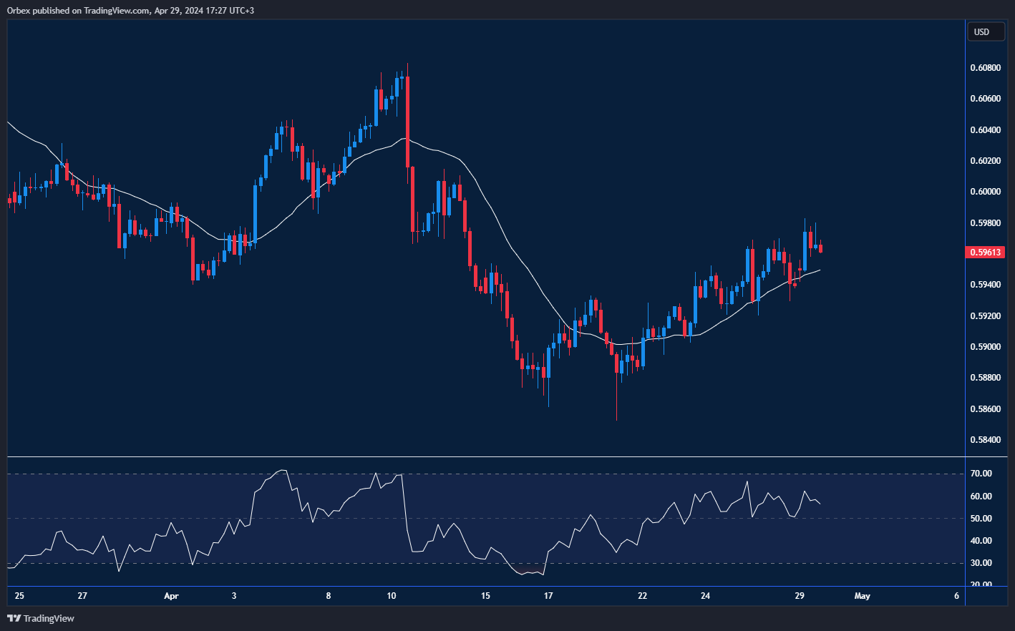This screenshot has width=1015, height=631.
Task: Click the red 0.59613 current price tag
Action: pyautogui.click(x=986, y=253)
